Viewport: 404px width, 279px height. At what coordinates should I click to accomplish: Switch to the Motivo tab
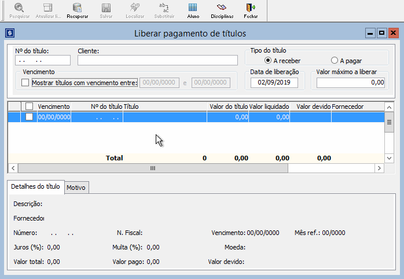click(x=76, y=188)
